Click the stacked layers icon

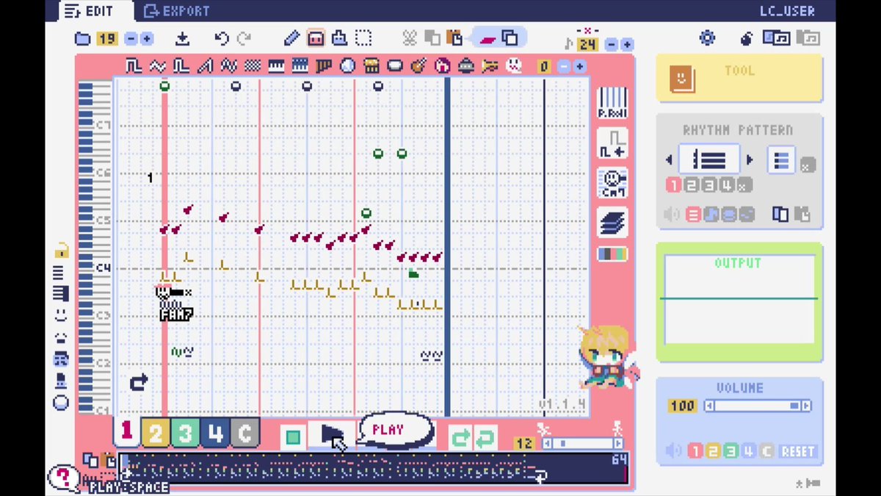coord(612,223)
